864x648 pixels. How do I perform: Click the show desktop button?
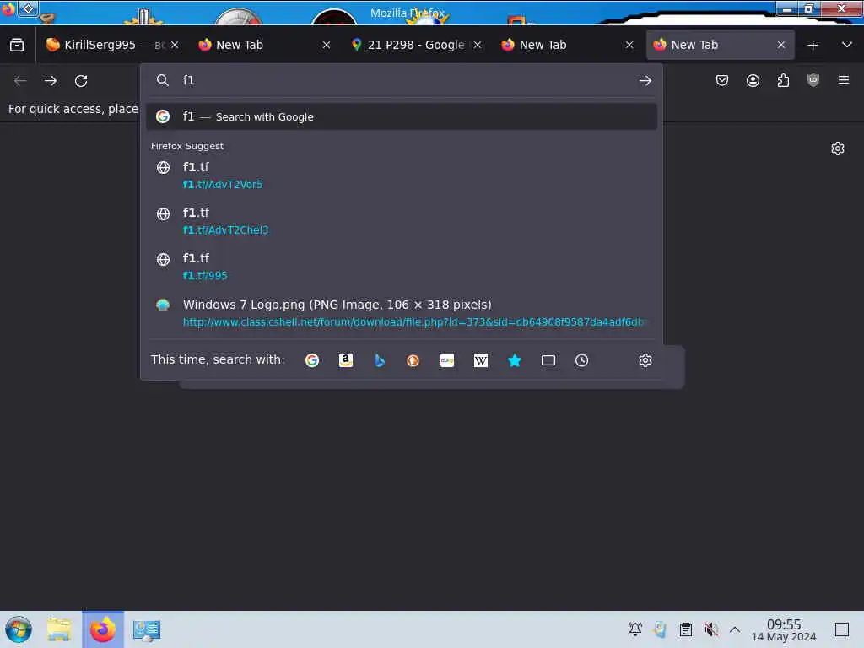842,629
